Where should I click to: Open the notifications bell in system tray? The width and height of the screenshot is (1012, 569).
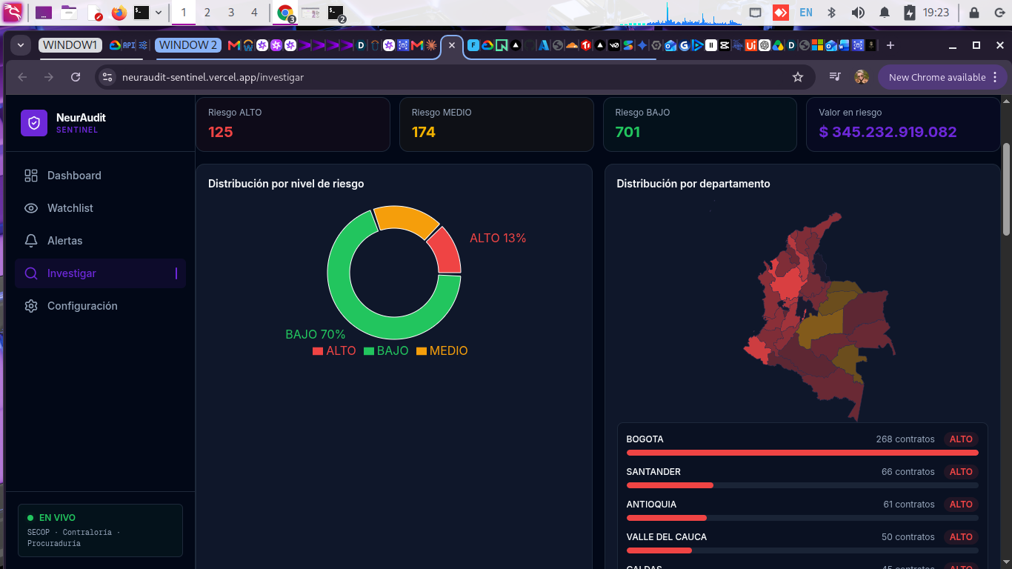885,13
